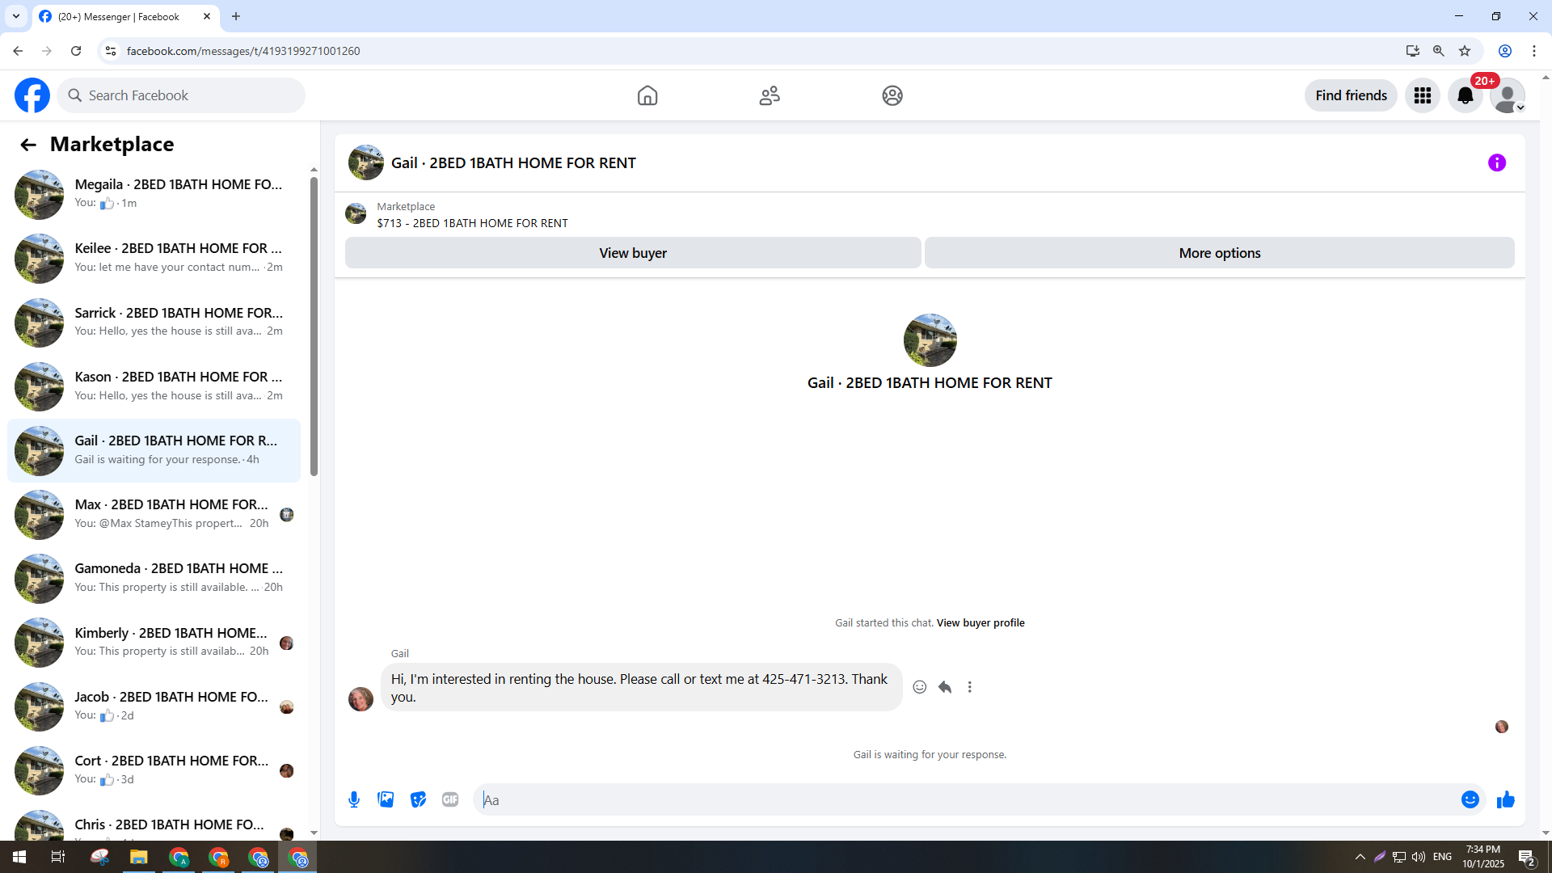Open more options for Gail's message
Viewport: 1552px width, 873px height.
[970, 687]
